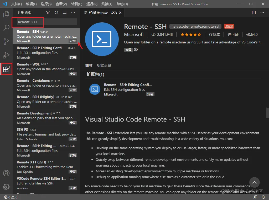Open the 运行(R) menu

pos(92,4)
